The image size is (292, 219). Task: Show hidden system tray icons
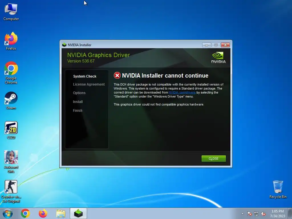(x=242, y=214)
